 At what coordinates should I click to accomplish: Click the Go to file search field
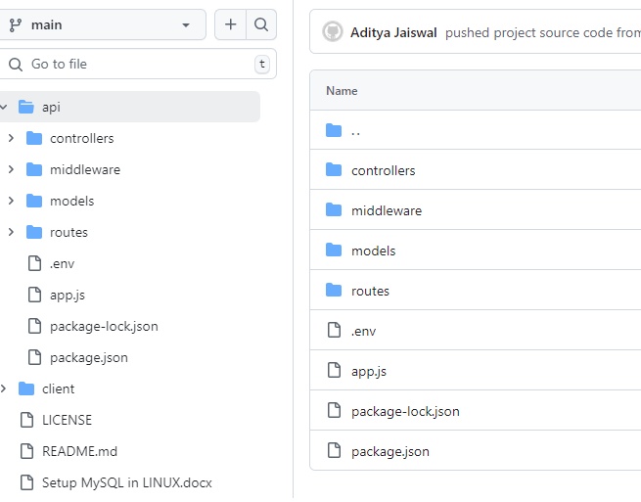click(x=127, y=64)
